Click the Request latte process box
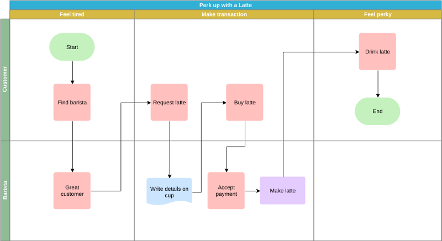The width and height of the screenshot is (442, 241). (x=169, y=102)
